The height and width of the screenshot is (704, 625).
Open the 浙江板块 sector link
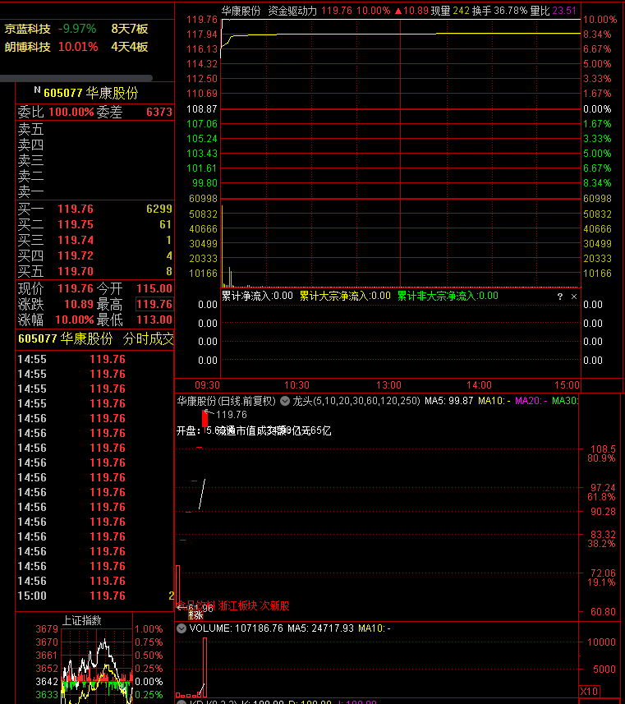tap(237, 605)
